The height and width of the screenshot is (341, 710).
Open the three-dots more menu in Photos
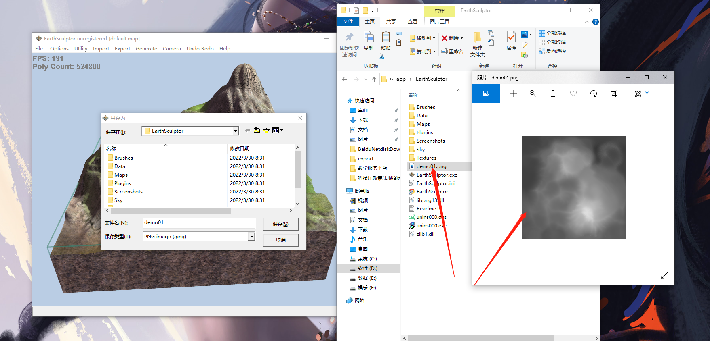(665, 94)
